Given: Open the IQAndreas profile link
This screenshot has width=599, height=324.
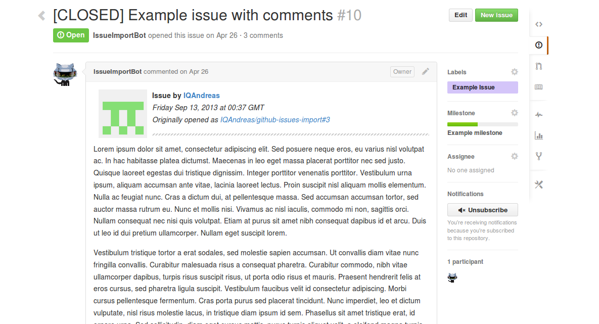Looking at the screenshot, I should point(201,96).
